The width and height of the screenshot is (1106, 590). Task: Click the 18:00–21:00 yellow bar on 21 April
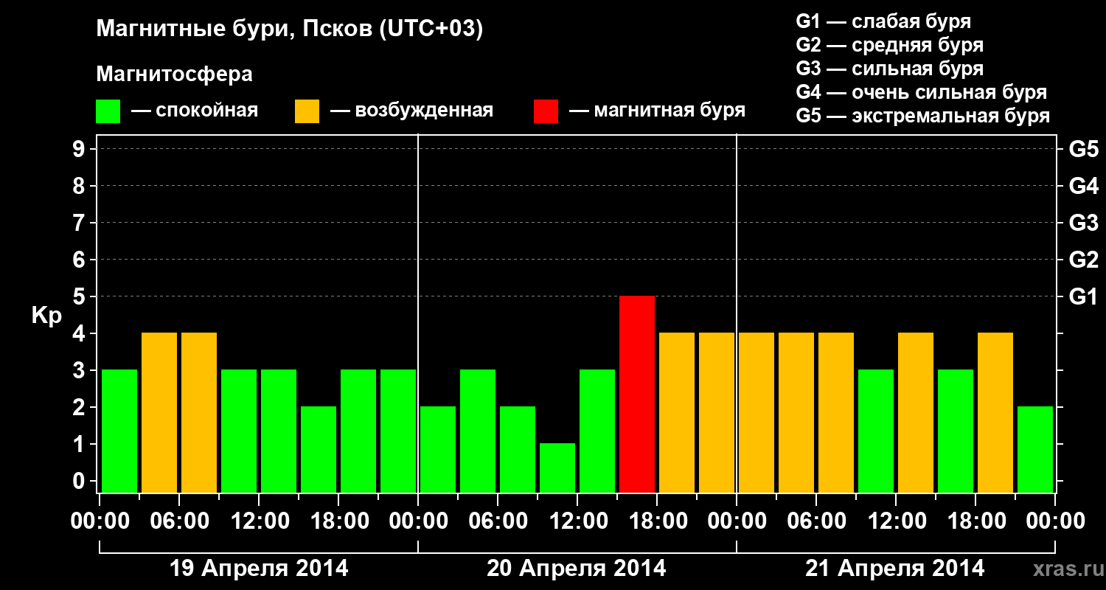(x=995, y=412)
